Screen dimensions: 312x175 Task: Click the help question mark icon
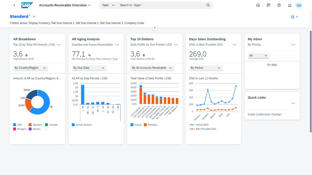tap(279, 5)
